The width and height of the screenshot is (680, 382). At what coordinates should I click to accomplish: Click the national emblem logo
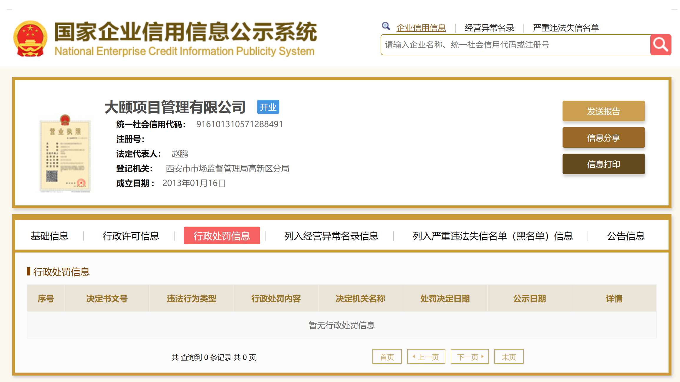(x=30, y=39)
